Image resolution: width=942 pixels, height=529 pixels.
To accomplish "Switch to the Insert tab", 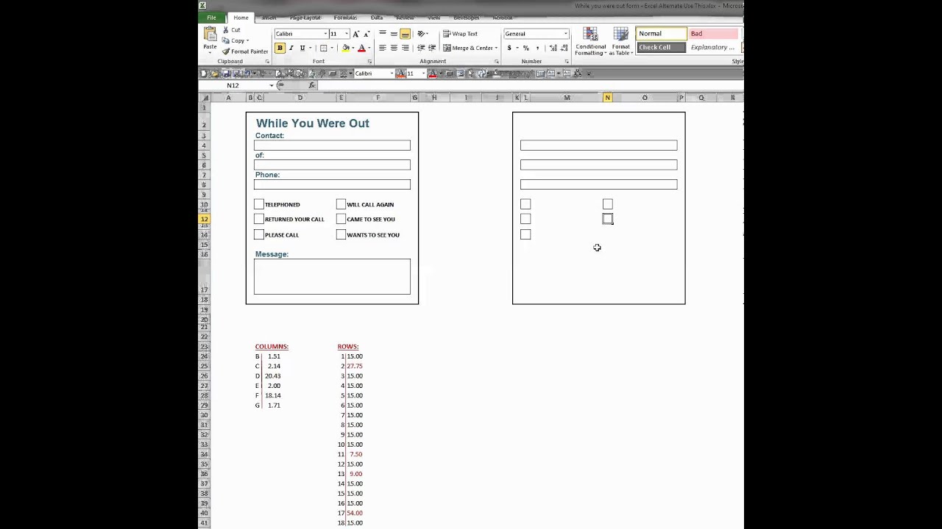I will 269,18.
